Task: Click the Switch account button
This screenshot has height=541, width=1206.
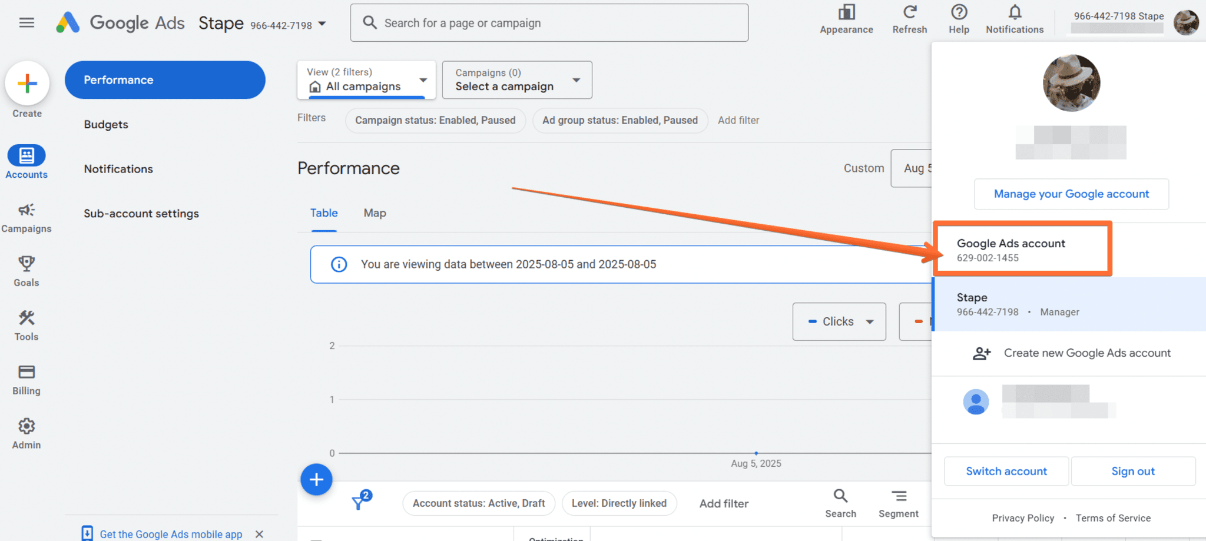Action: (x=1006, y=471)
